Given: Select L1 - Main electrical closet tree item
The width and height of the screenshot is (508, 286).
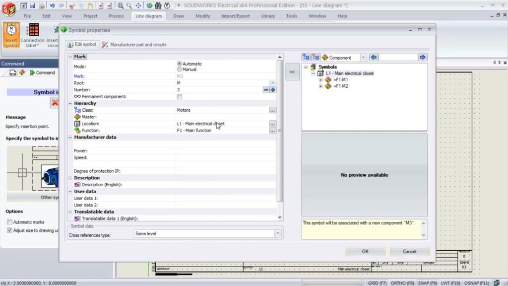Looking at the screenshot, I should tap(350, 73).
